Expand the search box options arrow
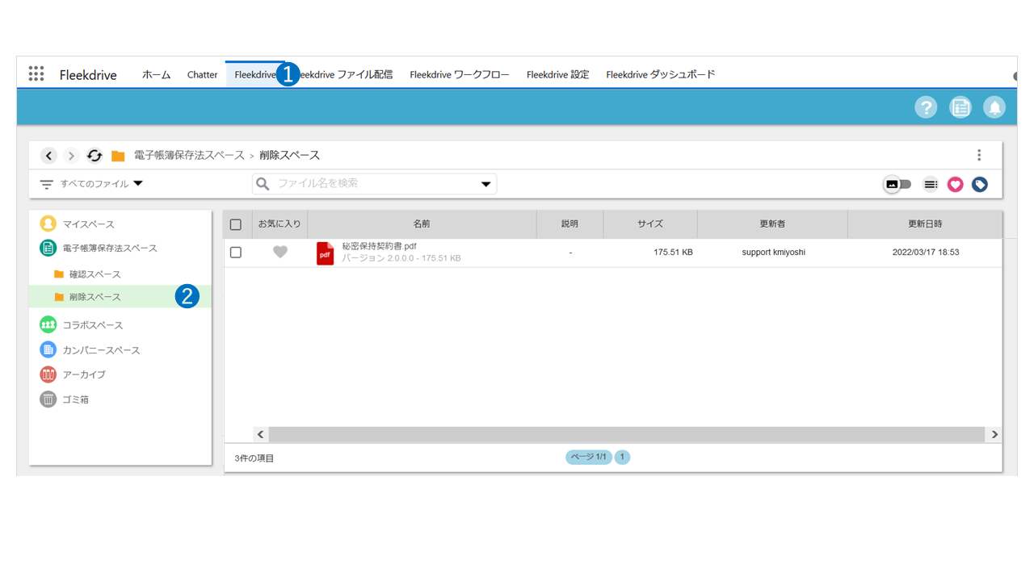 (485, 184)
